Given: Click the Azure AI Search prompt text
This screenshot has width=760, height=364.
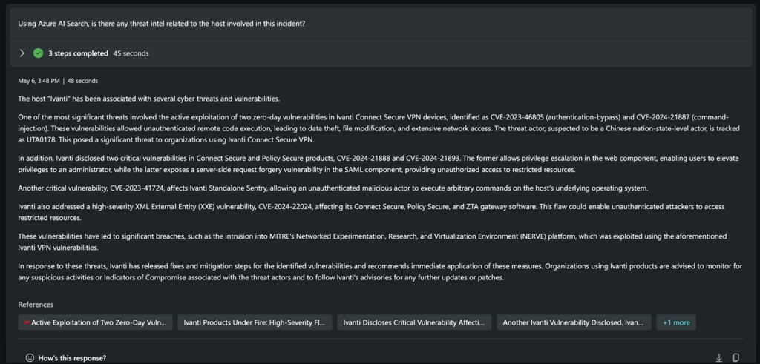Looking at the screenshot, I should click(x=162, y=23).
